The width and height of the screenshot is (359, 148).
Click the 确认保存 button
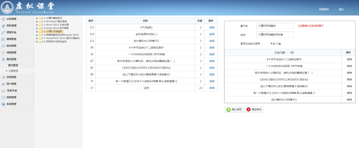[x=234, y=110]
